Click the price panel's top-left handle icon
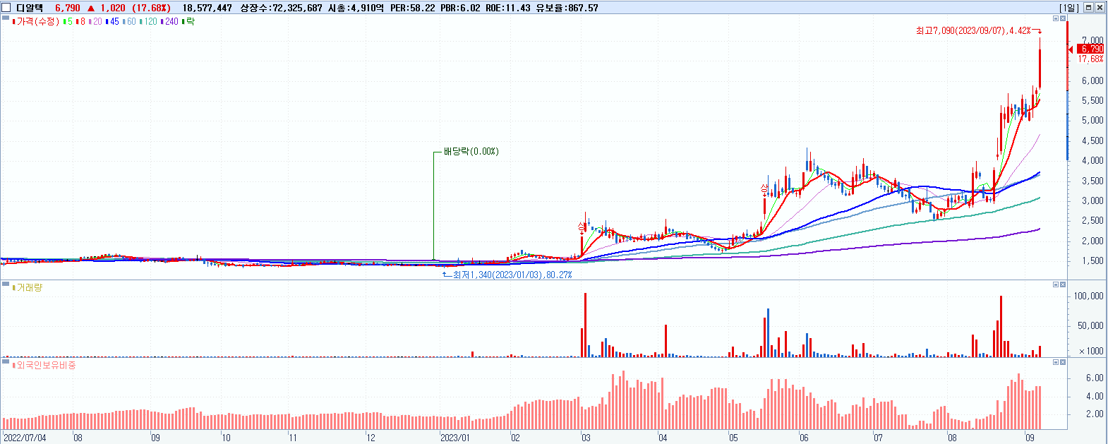This screenshot has height=444, width=1108. [6, 18]
